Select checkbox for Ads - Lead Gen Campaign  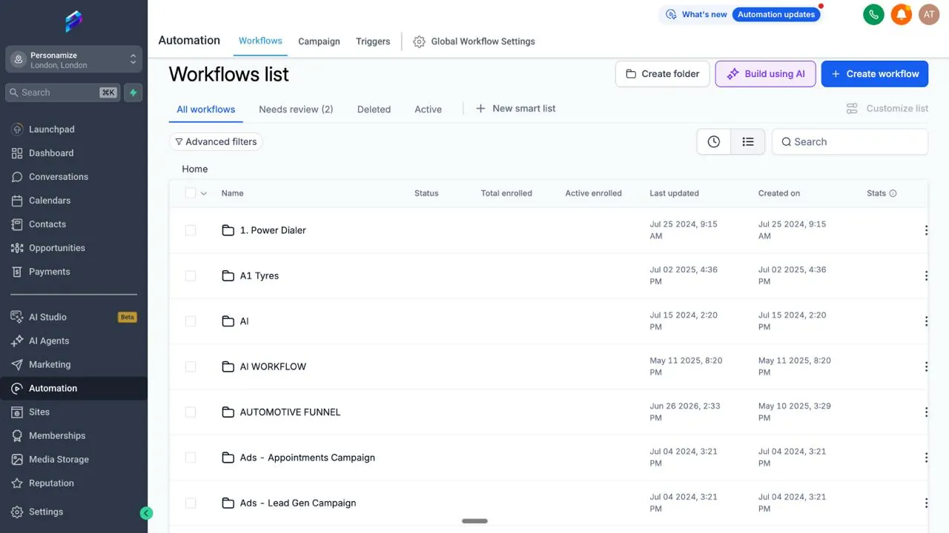191,503
